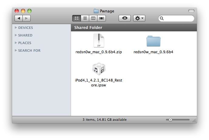
Task: Click the iPod4,1_4.2.1_8C148_Restore.ipsw filename
Action: coord(99,83)
